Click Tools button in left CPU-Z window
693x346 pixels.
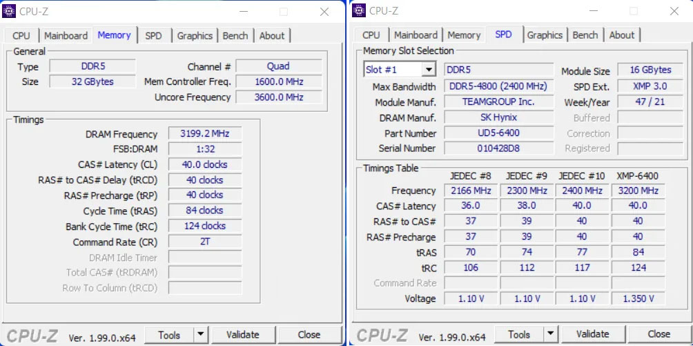[x=169, y=335]
